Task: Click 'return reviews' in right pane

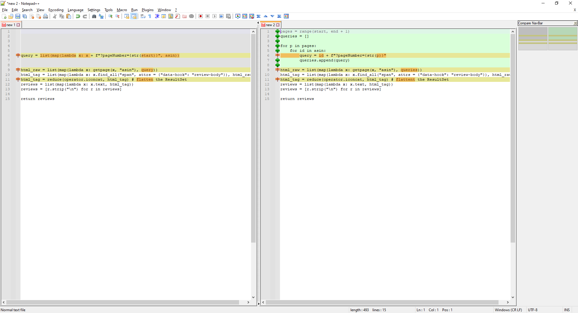Action: click(x=297, y=99)
